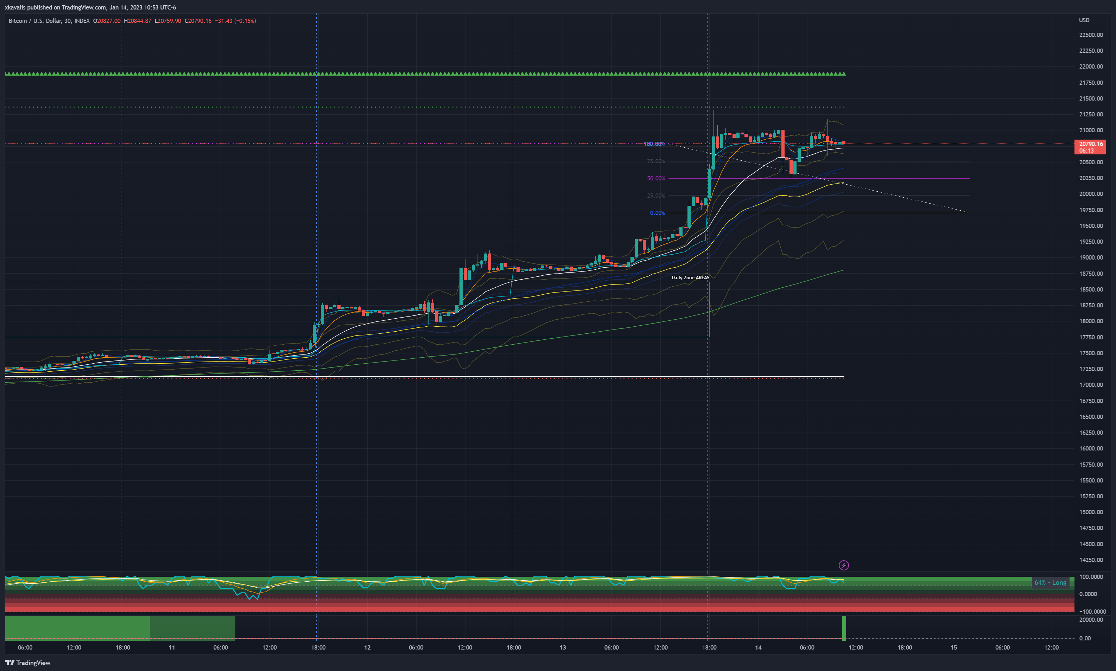Click the close value C20790.16
This screenshot has height=671, width=1116.
[x=198, y=21]
